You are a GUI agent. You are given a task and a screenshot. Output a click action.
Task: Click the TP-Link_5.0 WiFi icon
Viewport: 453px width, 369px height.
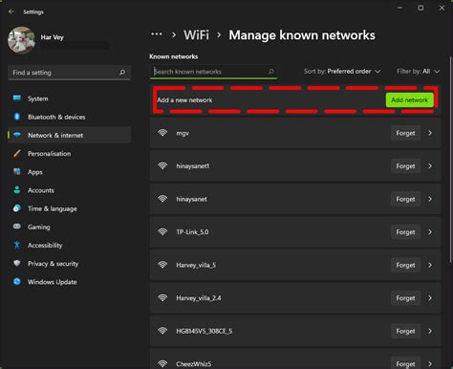click(x=162, y=231)
